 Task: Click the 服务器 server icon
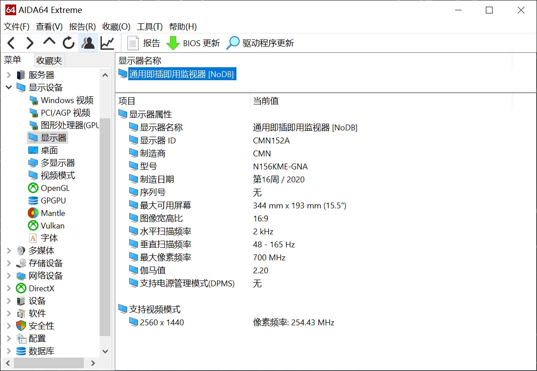[21, 75]
